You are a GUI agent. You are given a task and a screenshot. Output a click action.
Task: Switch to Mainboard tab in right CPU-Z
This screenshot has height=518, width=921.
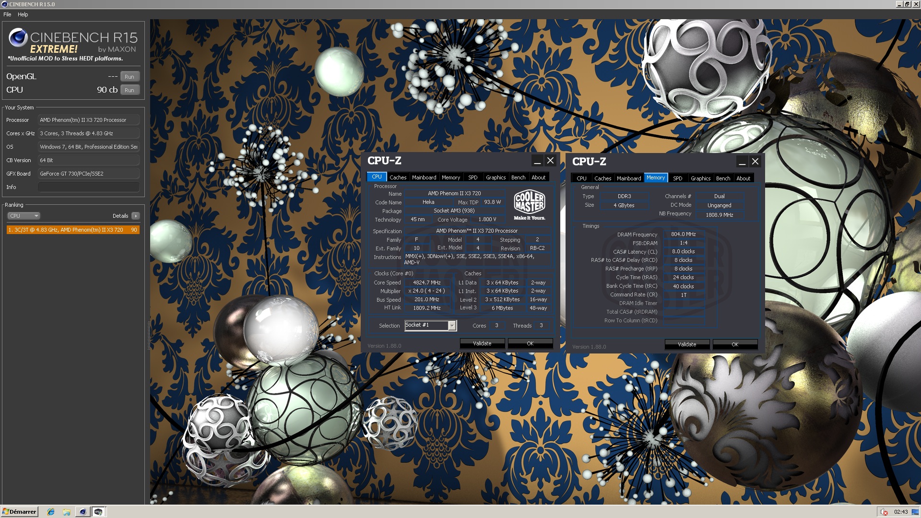pyautogui.click(x=629, y=178)
